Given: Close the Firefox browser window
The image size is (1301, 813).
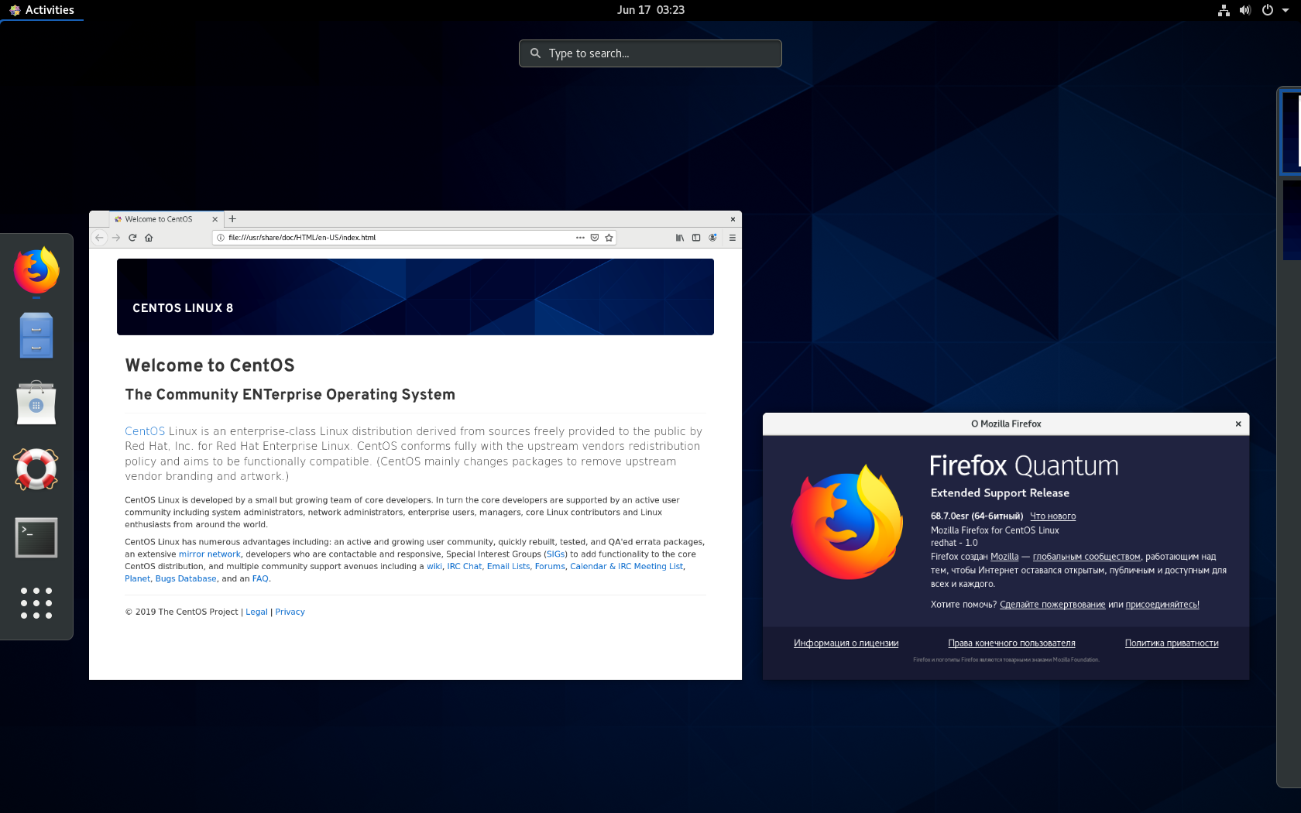Looking at the screenshot, I should (x=733, y=219).
